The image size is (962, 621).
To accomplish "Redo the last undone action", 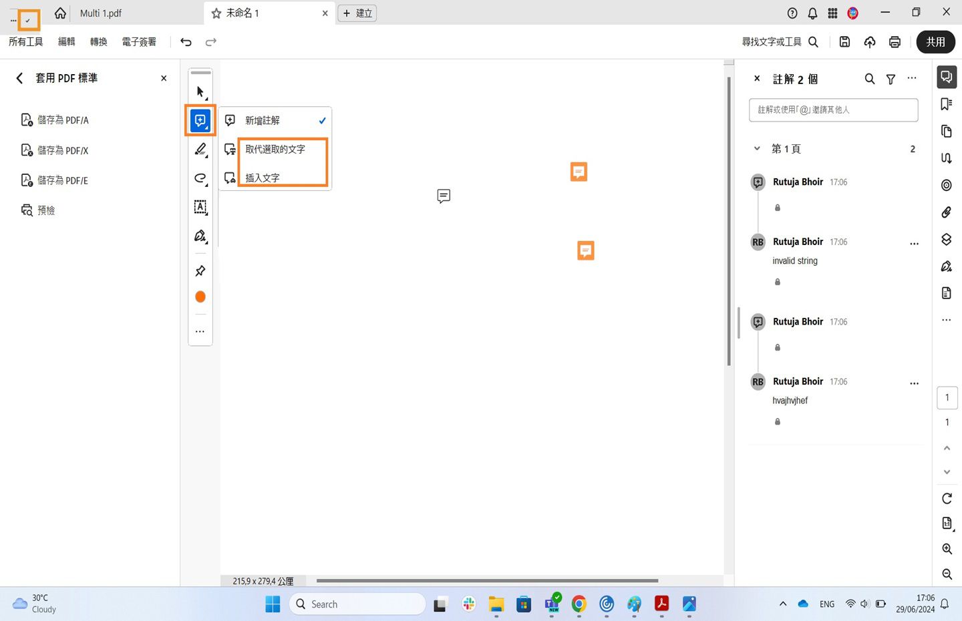I will pos(211,42).
